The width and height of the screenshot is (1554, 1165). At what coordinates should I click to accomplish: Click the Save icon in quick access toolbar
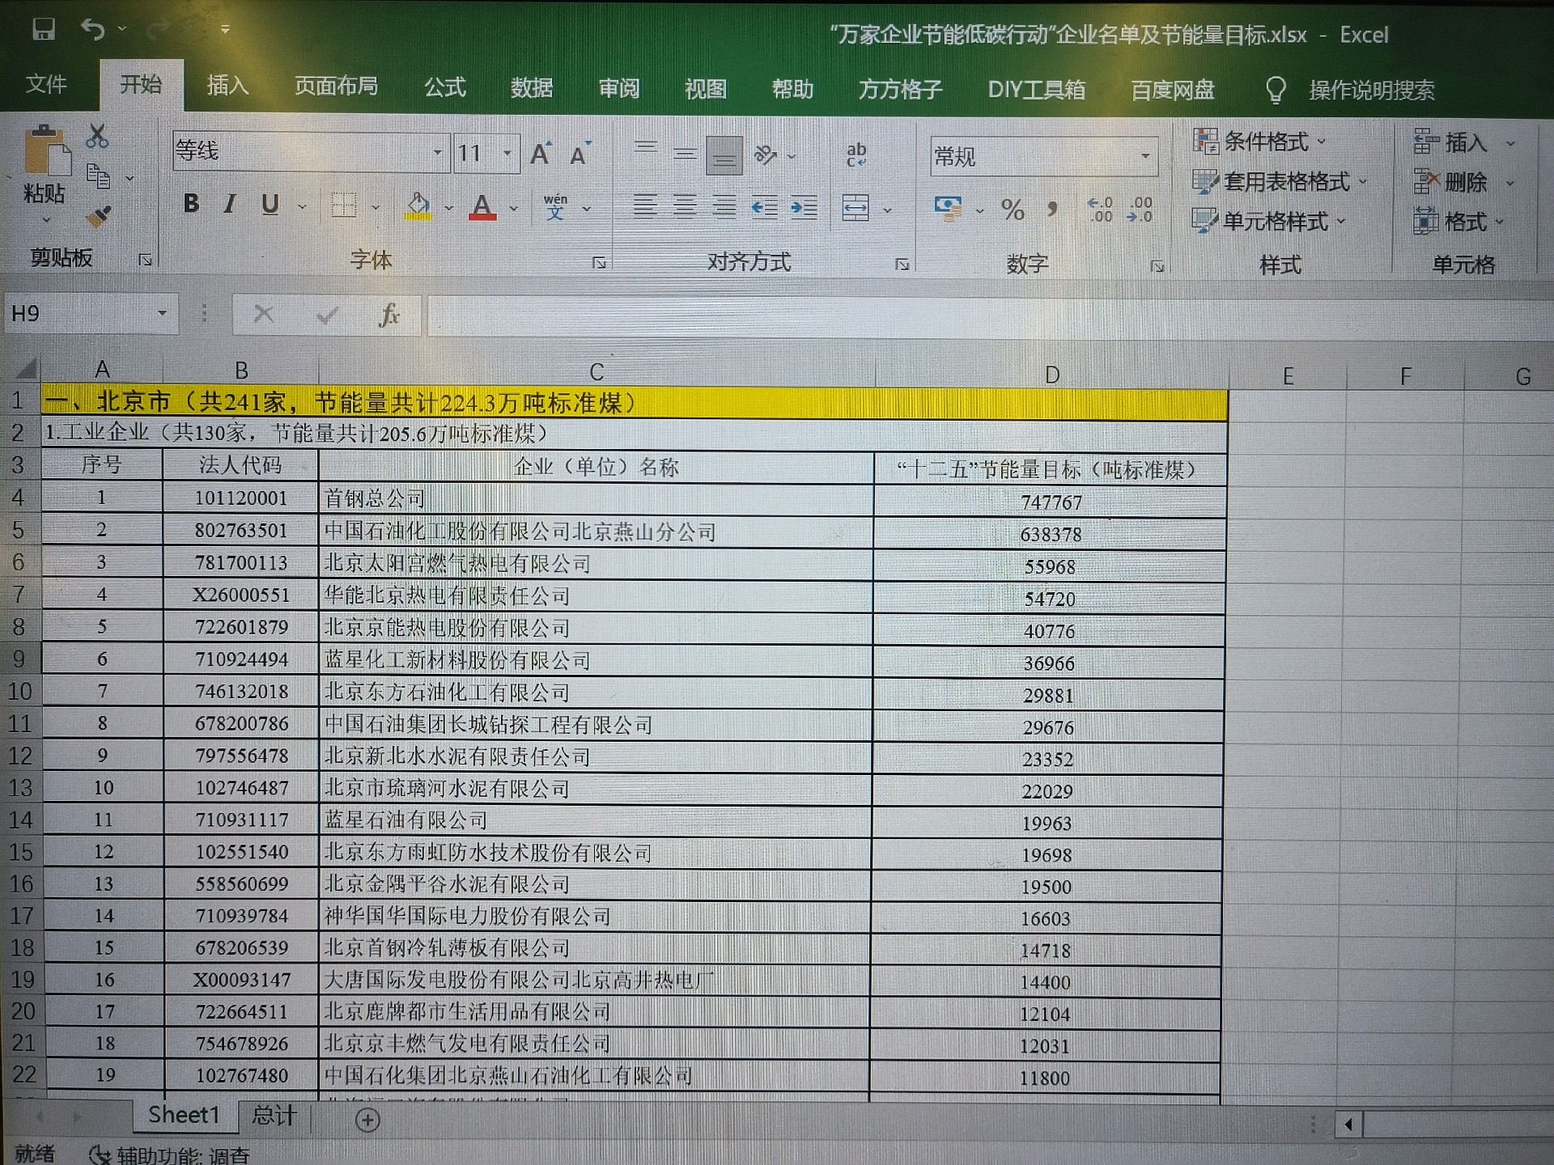tap(44, 30)
